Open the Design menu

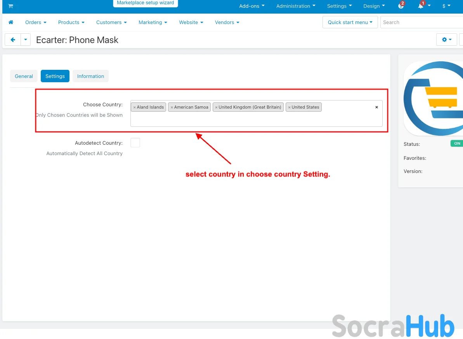[x=374, y=6]
